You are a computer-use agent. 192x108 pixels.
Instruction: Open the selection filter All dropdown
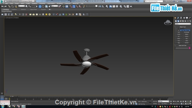[x=21, y=6]
